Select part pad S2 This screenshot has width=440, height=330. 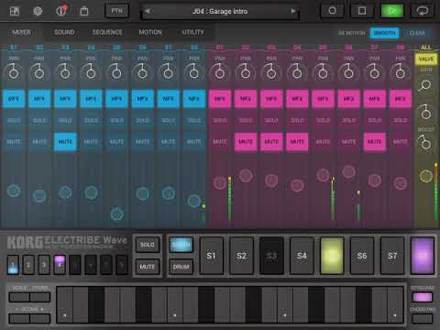pyautogui.click(x=241, y=256)
